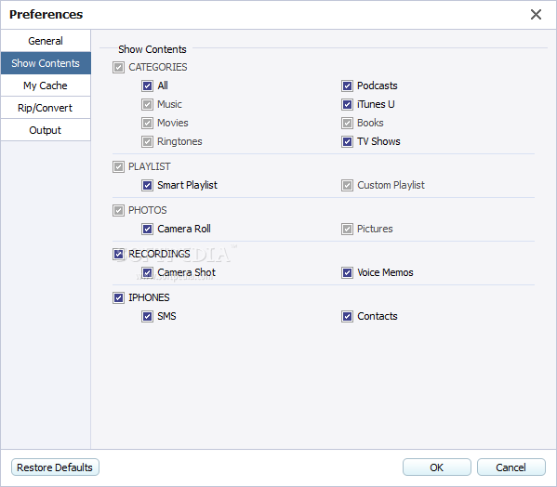Screen dimensions: 557x487
Task: Toggle the RECORDINGS group checkbox
Action: [x=118, y=254]
